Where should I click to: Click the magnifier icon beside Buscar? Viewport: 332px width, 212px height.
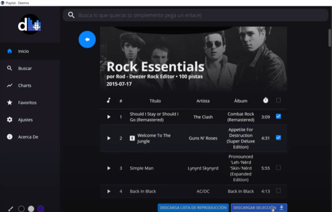10,68
